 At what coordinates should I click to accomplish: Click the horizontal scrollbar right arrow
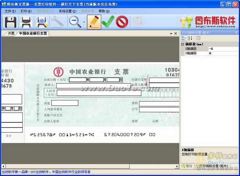coord(177,167)
